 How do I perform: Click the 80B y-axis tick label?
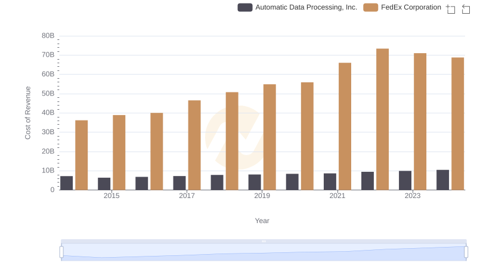pyautogui.click(x=48, y=36)
